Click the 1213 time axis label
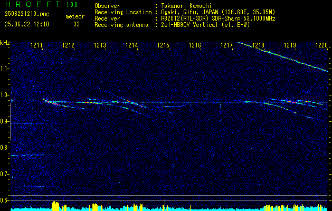Screen dimensions: 332x211 click(100, 45)
